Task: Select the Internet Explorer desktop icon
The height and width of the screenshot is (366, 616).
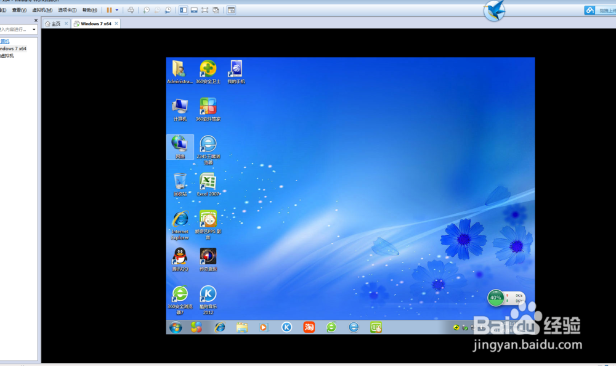Action: (180, 226)
